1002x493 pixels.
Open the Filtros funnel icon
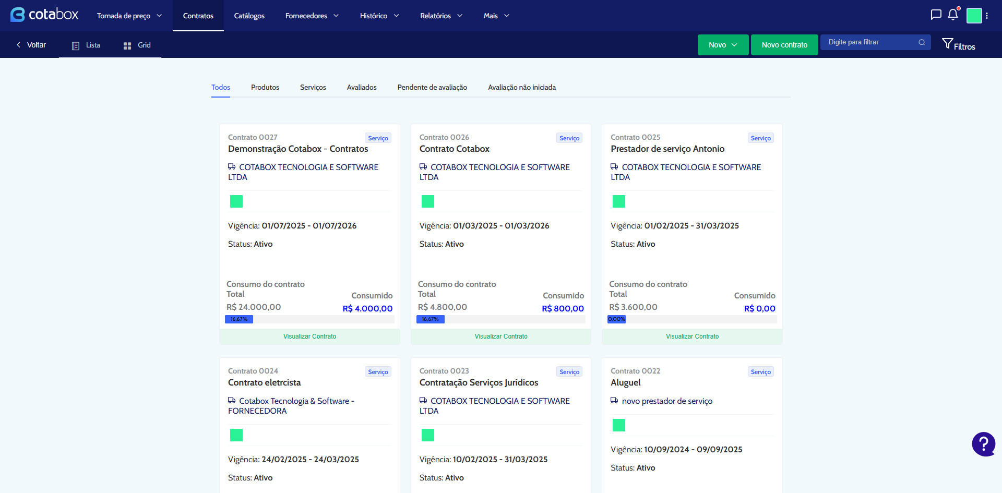coord(947,43)
